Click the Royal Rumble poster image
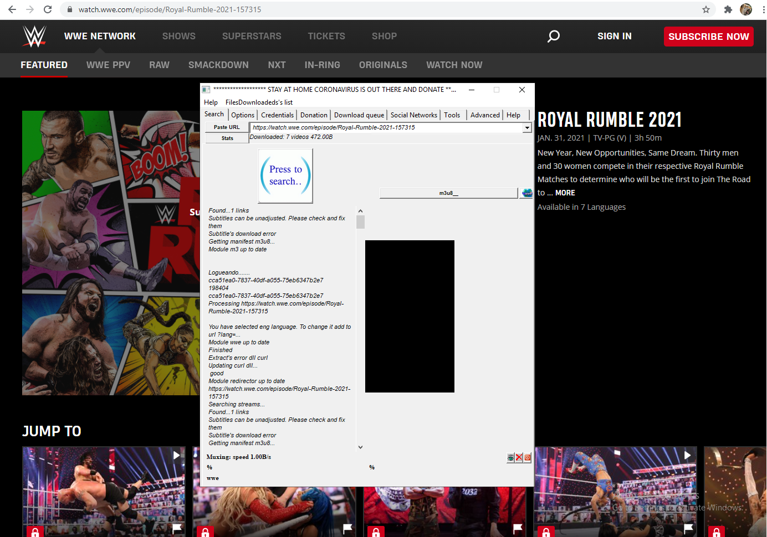 pos(111,253)
